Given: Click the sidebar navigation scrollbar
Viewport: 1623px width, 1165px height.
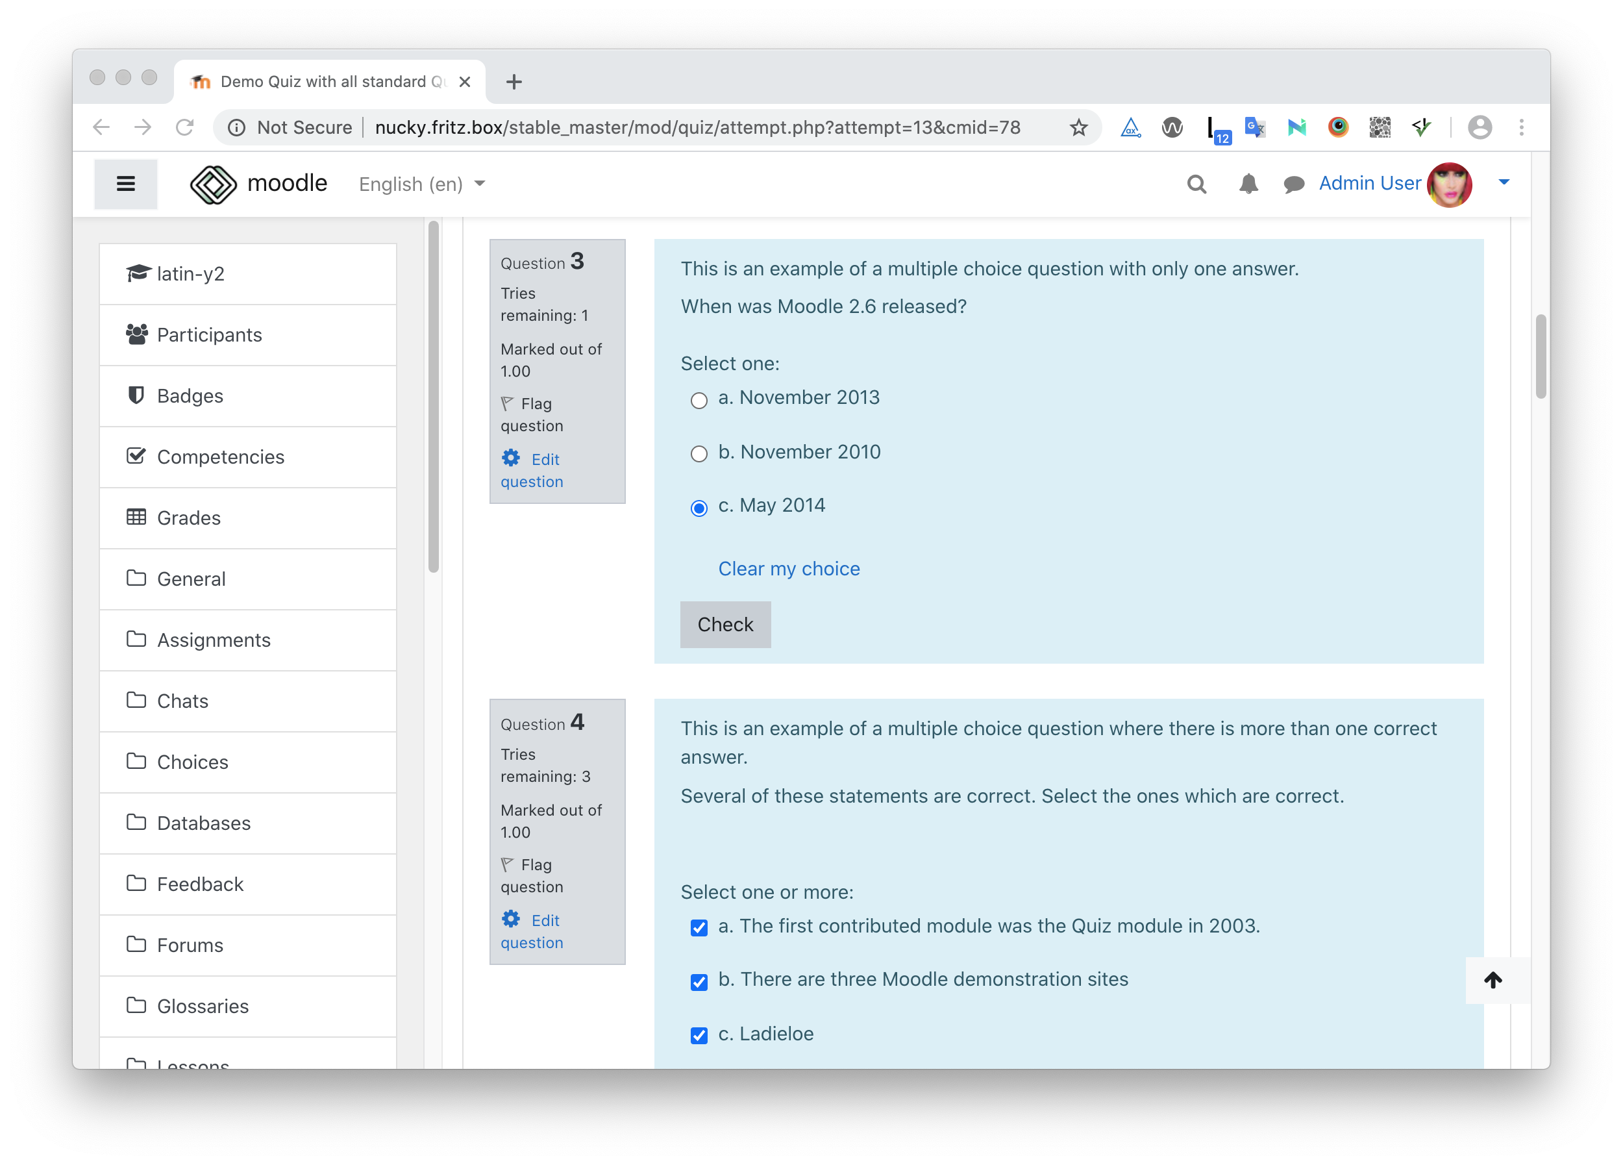Looking at the screenshot, I should coord(433,397).
